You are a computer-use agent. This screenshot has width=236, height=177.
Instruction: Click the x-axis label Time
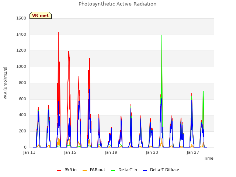209,158
